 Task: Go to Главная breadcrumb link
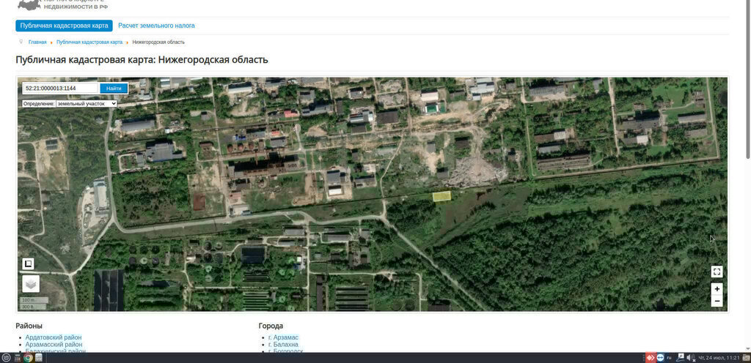tap(37, 42)
